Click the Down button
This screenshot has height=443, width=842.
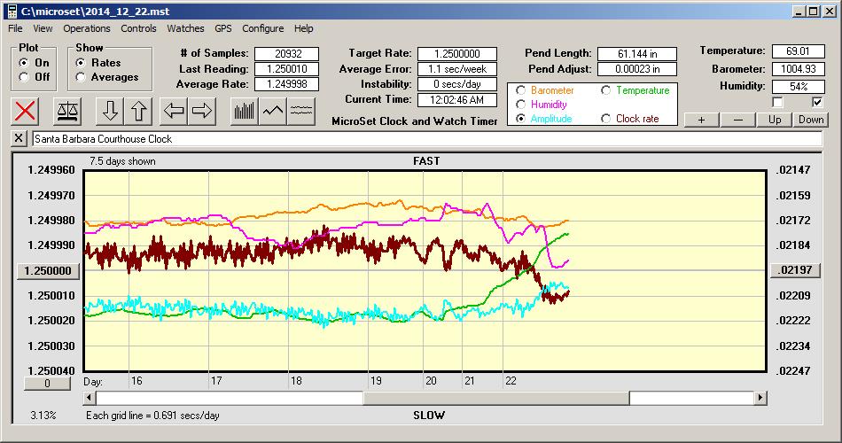[811, 120]
